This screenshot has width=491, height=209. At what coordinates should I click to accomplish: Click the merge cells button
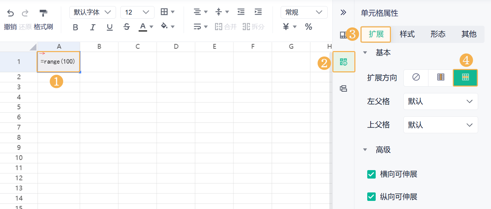tap(226, 27)
